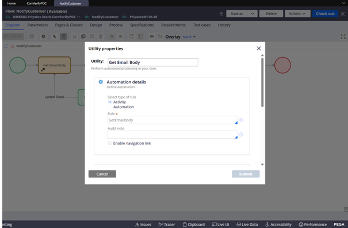Click the Audit note input field

point(173,135)
